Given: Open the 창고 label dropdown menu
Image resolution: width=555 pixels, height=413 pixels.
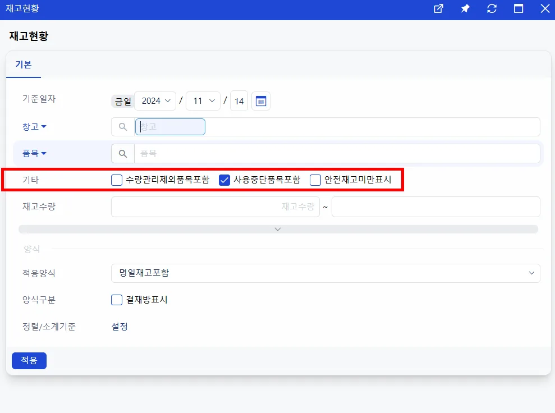Looking at the screenshot, I should pyautogui.click(x=34, y=127).
